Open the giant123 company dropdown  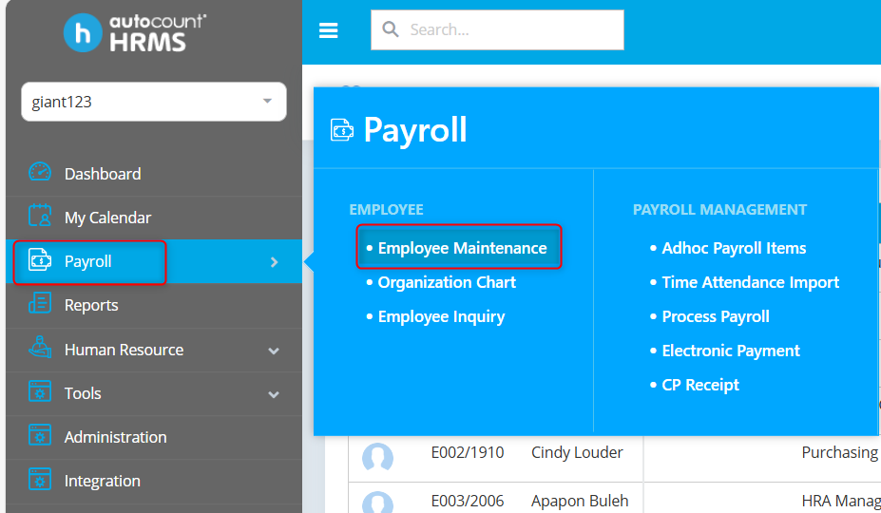pyautogui.click(x=153, y=102)
